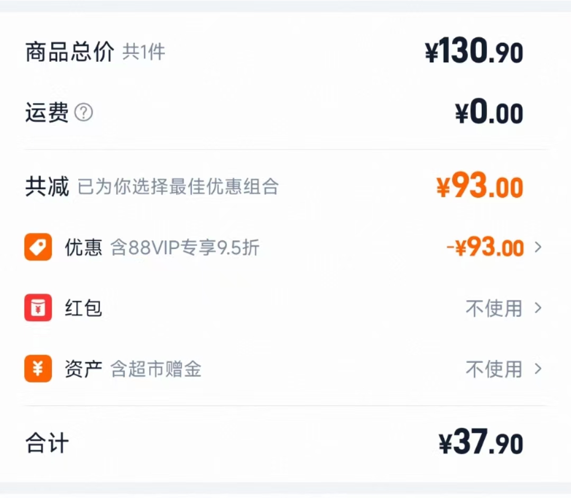Select the ¥130.90 product price
This screenshot has width=571, height=498.
pyautogui.click(x=473, y=50)
